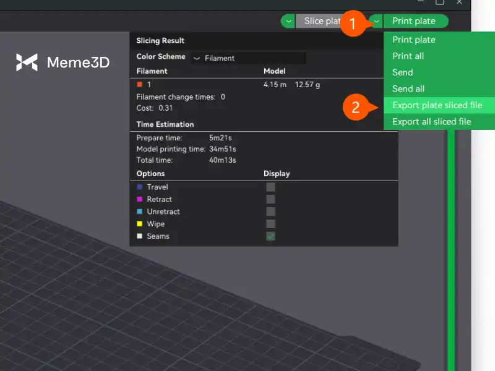Click the magenta Retract legend icon
This screenshot has width=495, height=371.
point(139,199)
